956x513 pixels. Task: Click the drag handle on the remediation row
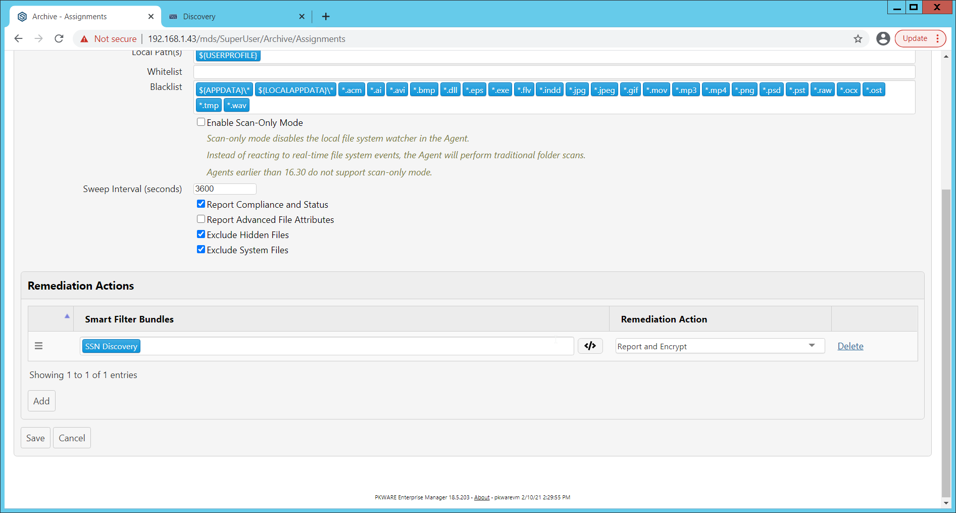38,346
